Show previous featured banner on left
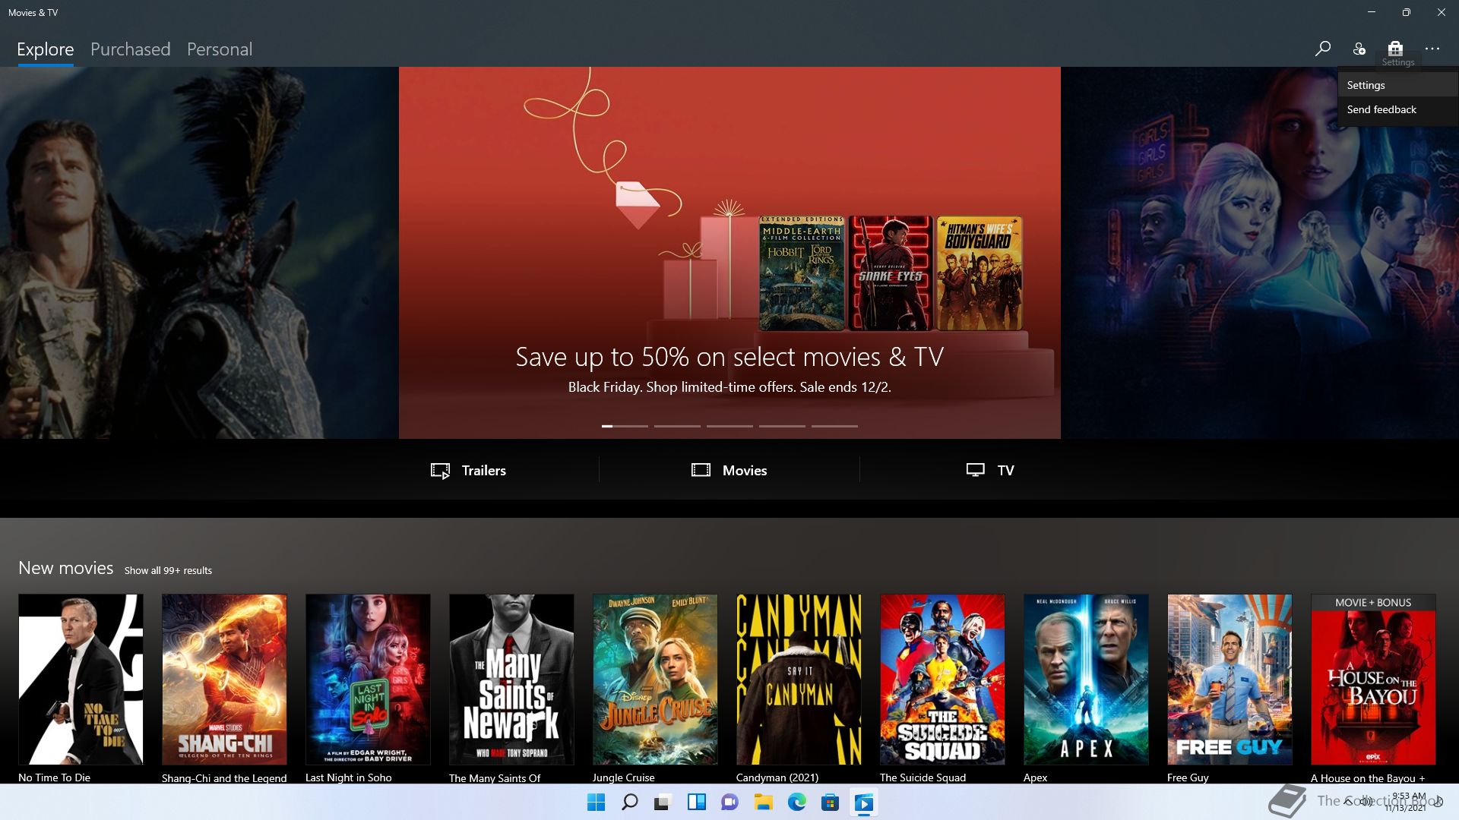 click(199, 253)
